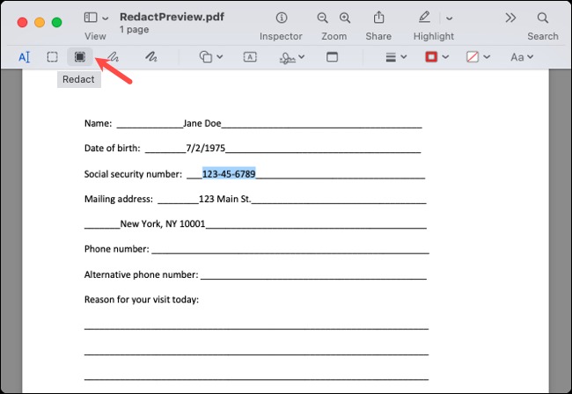Click the Date of birth label
This screenshot has height=394, width=572.
tap(112, 148)
